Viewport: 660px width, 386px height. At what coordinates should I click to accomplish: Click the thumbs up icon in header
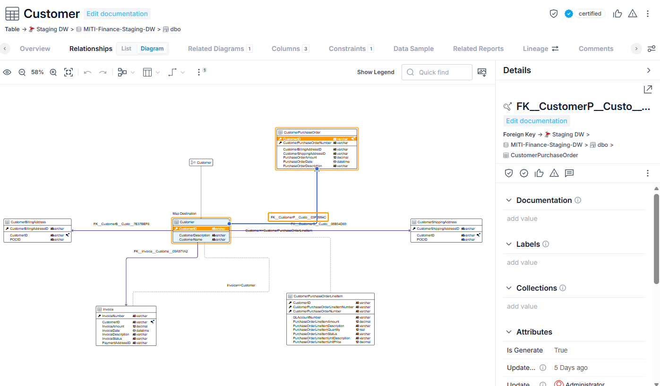(617, 14)
